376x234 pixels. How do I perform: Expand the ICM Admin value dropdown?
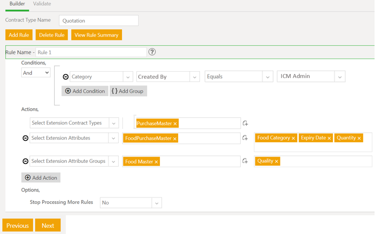[340, 77]
